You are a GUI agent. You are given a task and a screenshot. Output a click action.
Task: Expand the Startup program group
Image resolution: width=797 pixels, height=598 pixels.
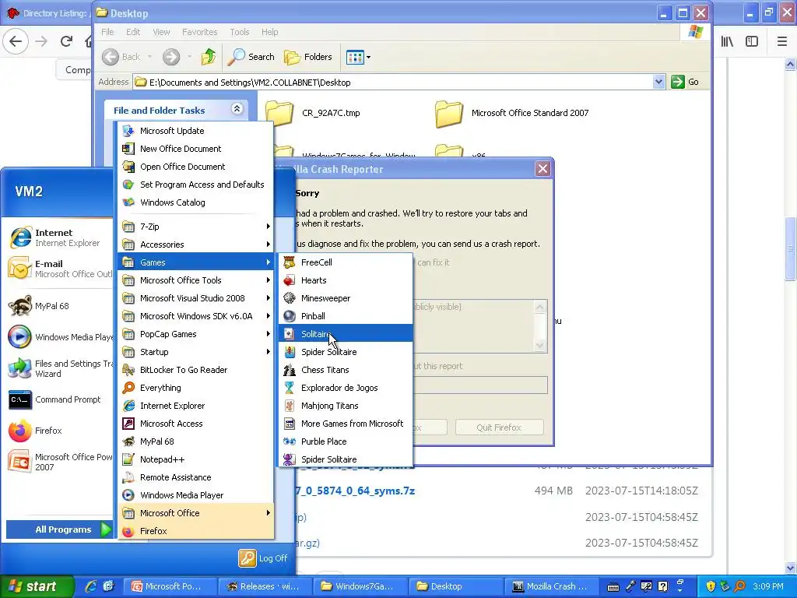pos(195,352)
